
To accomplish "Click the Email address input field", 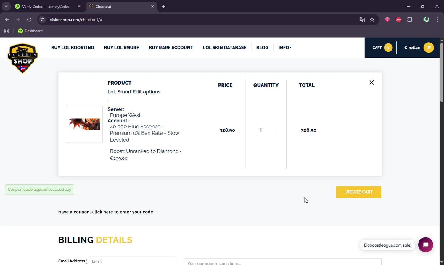I will point(133,261).
